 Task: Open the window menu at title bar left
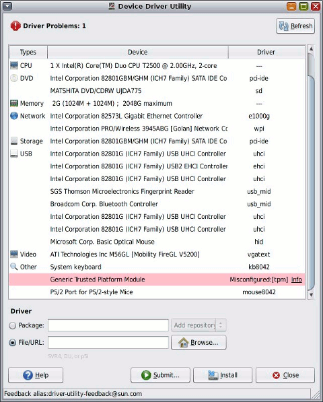point(7,7)
